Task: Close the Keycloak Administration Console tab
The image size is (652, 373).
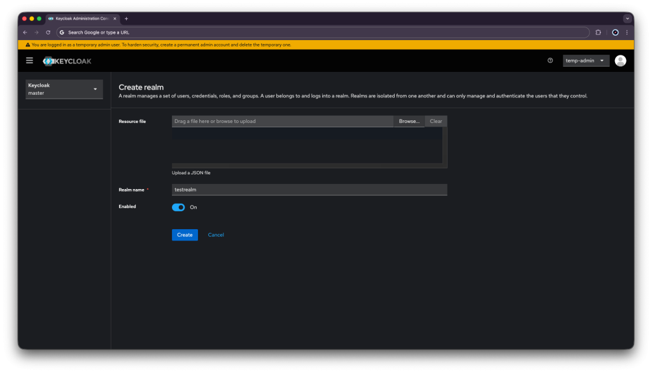Action: [x=115, y=18]
